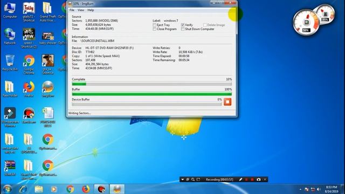Click the ImgBurn taskbar button
Image resolution: width=345 pixels, height=194 pixels.
point(117,189)
